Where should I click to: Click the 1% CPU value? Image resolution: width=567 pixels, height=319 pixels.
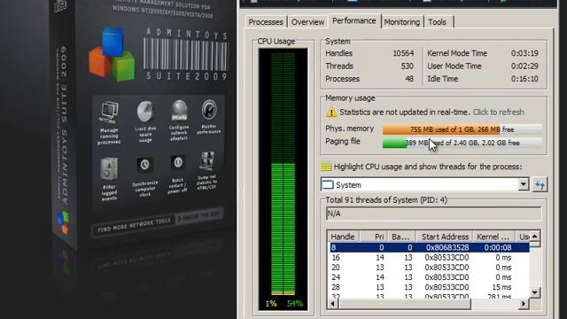[x=271, y=303]
